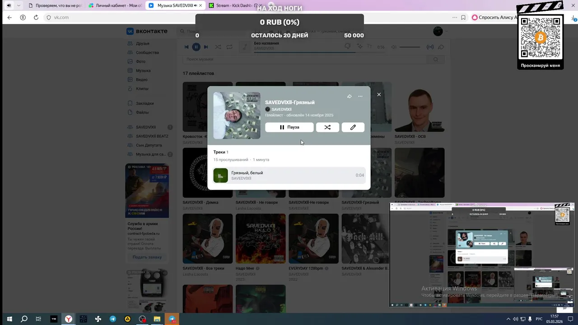Click the music note track cover
The height and width of the screenshot is (325, 578).
[x=245, y=47]
